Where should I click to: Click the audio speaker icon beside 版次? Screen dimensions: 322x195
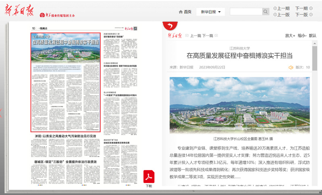(291, 67)
